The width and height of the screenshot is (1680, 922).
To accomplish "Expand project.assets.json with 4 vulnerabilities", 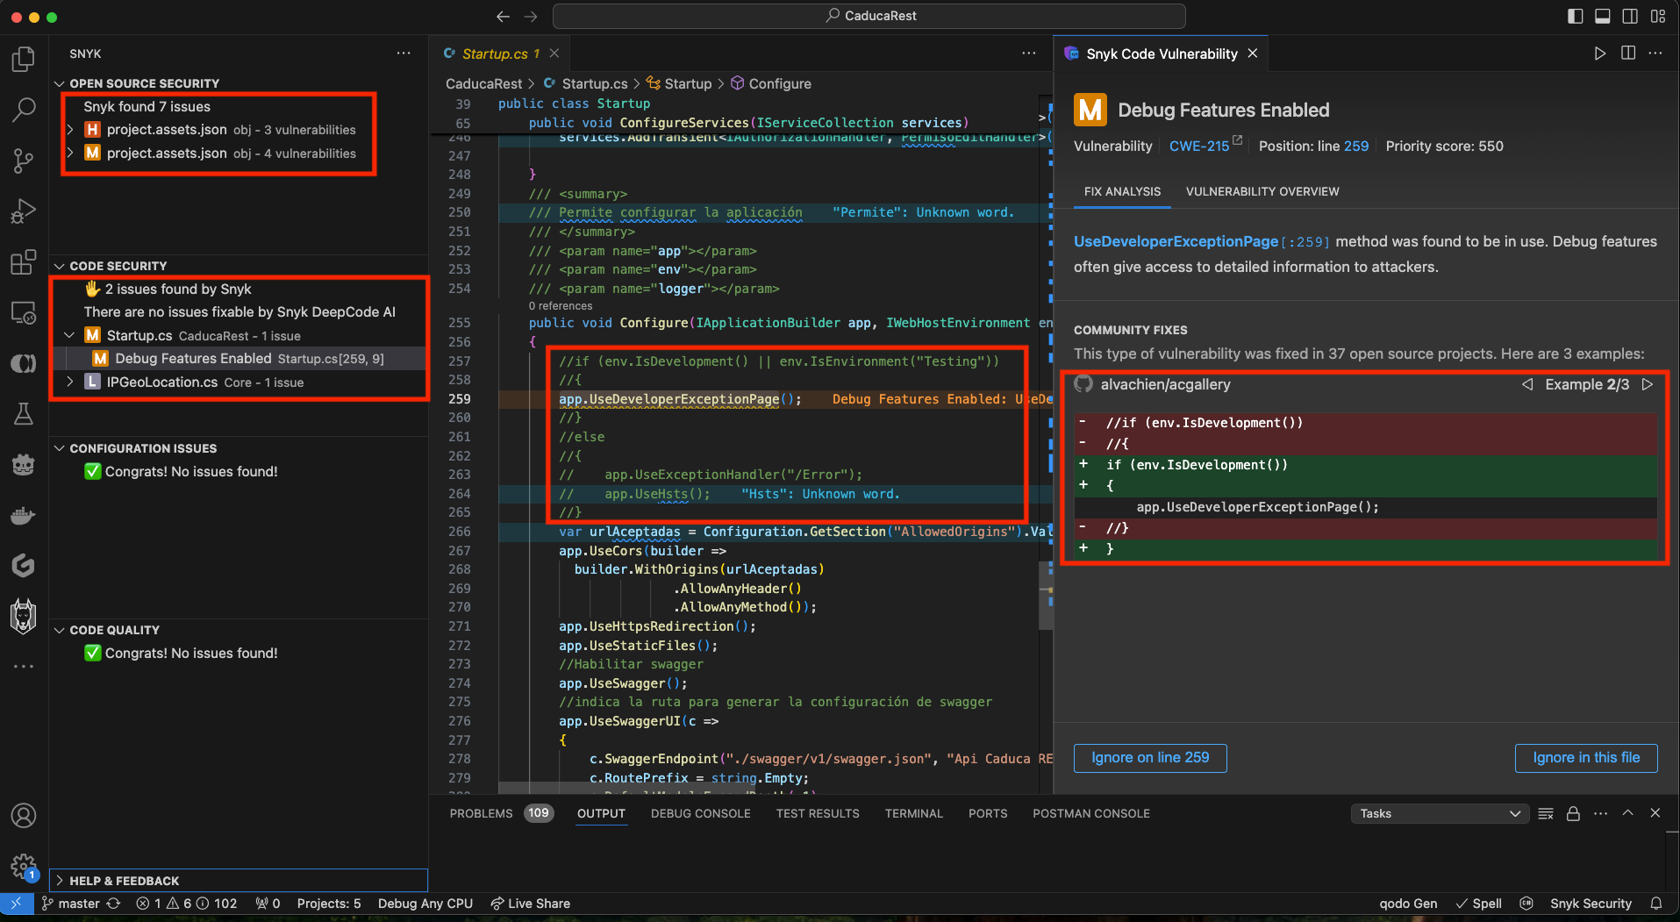I will pyautogui.click(x=70, y=154).
